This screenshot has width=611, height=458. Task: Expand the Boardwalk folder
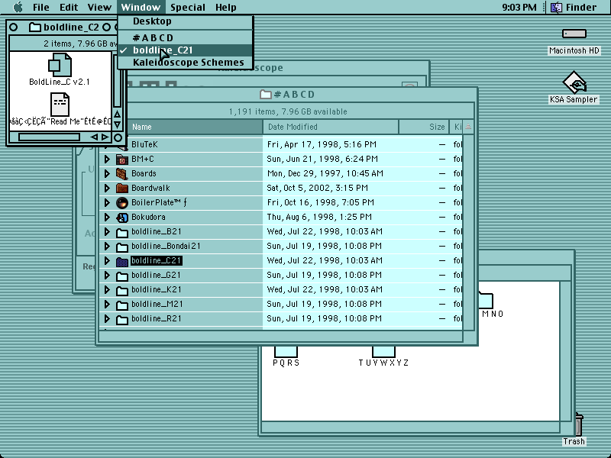(x=107, y=188)
